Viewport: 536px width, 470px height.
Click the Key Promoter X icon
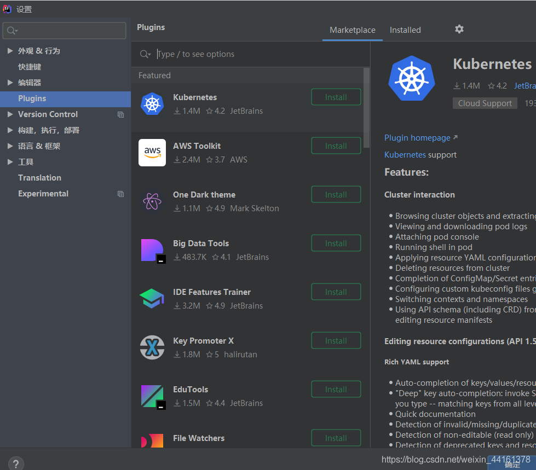pyautogui.click(x=152, y=347)
